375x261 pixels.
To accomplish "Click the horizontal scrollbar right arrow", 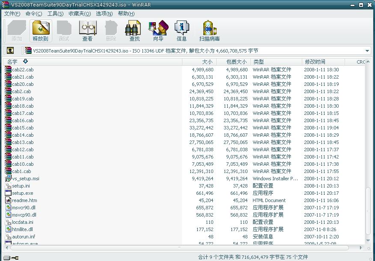I will pos(360,248).
